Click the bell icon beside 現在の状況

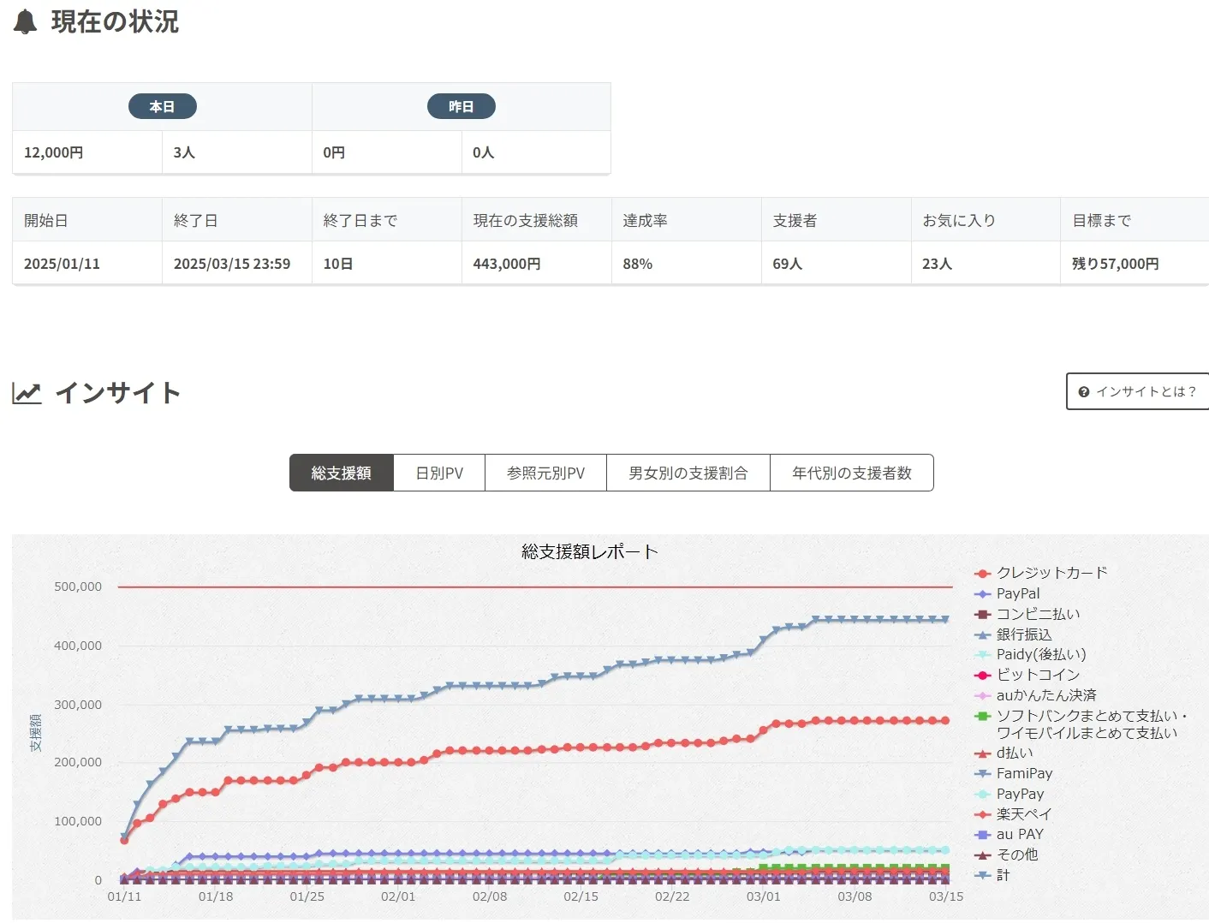coord(26,22)
